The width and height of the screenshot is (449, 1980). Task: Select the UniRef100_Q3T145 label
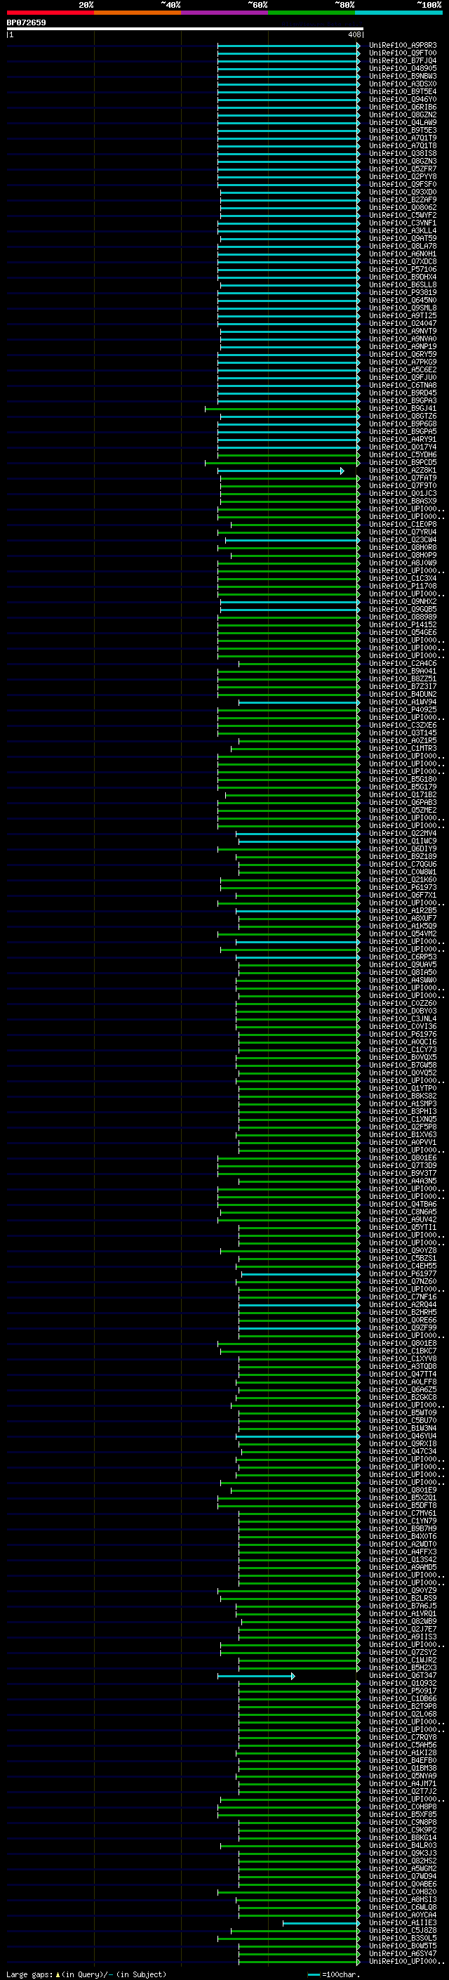pyautogui.click(x=403, y=733)
